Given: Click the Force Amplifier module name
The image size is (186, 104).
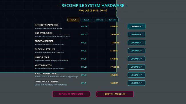Looking at the screenshot, I should click(x=44, y=41).
